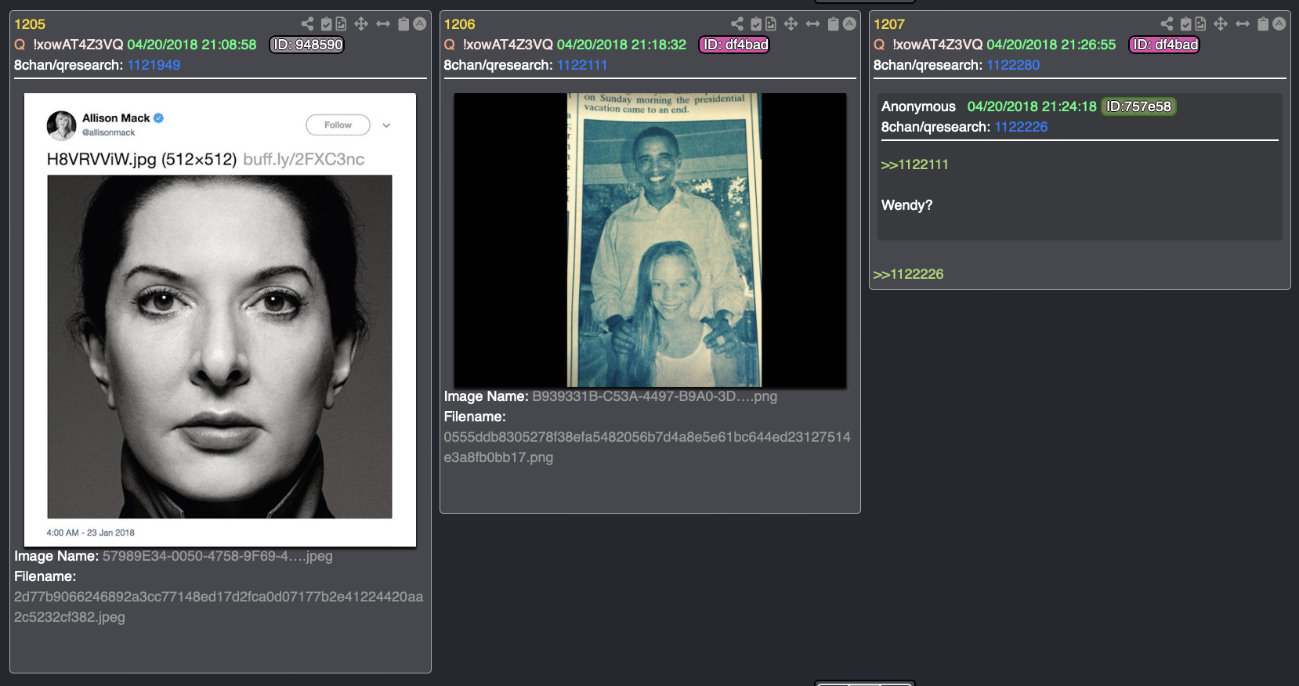This screenshot has height=686, width=1299.
Task: Click the anonymous ID:757e58 badge
Action: 1138,107
